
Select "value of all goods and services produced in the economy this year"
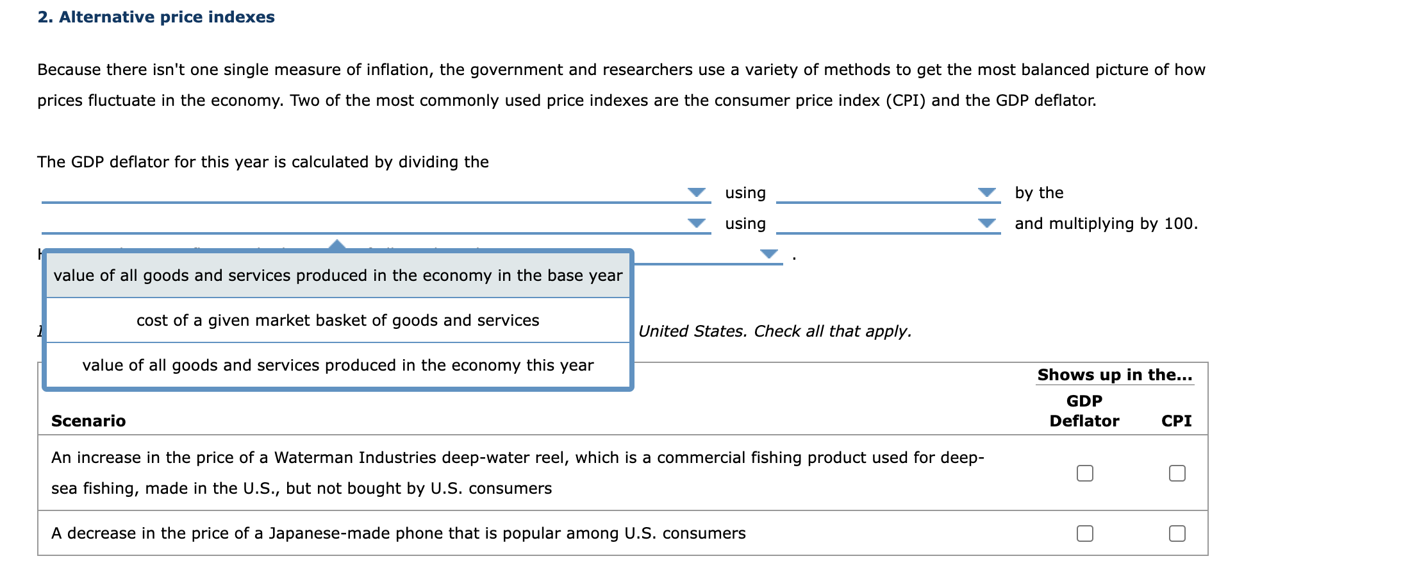(x=338, y=365)
